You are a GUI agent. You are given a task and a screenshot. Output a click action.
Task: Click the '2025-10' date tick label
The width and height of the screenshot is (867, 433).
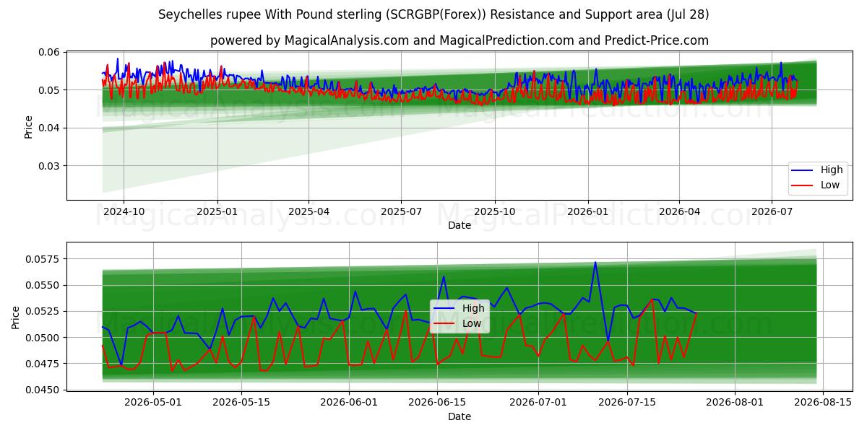[x=494, y=212]
